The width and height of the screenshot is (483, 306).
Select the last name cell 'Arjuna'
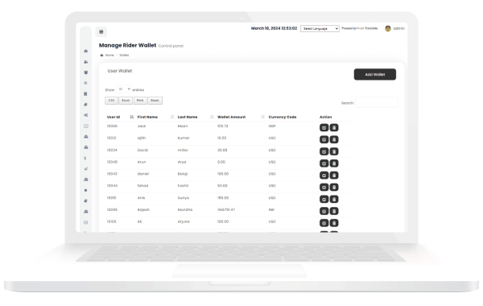(x=184, y=221)
